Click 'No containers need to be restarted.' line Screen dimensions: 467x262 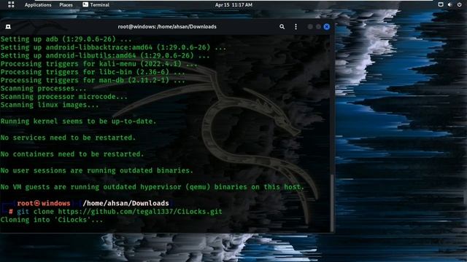point(72,154)
